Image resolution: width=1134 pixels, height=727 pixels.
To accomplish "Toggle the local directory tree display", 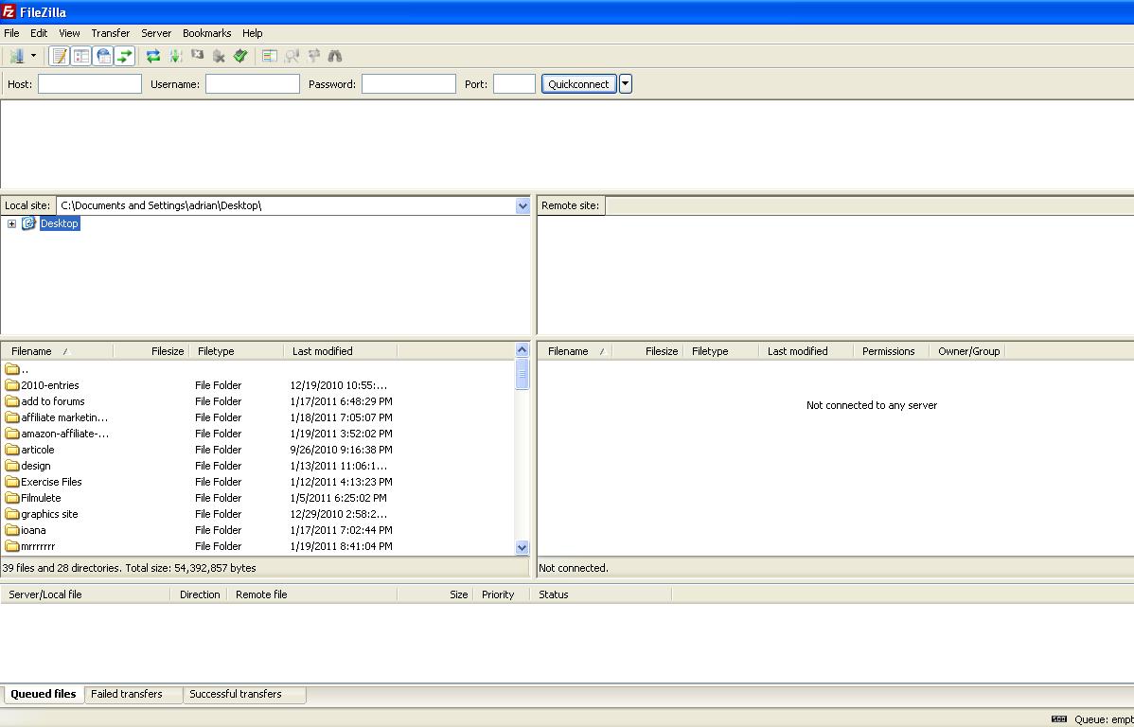I will (x=81, y=56).
